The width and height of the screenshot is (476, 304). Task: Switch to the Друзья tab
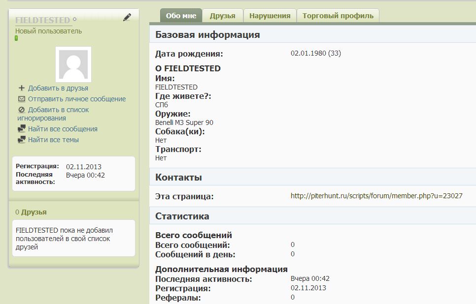pos(222,16)
